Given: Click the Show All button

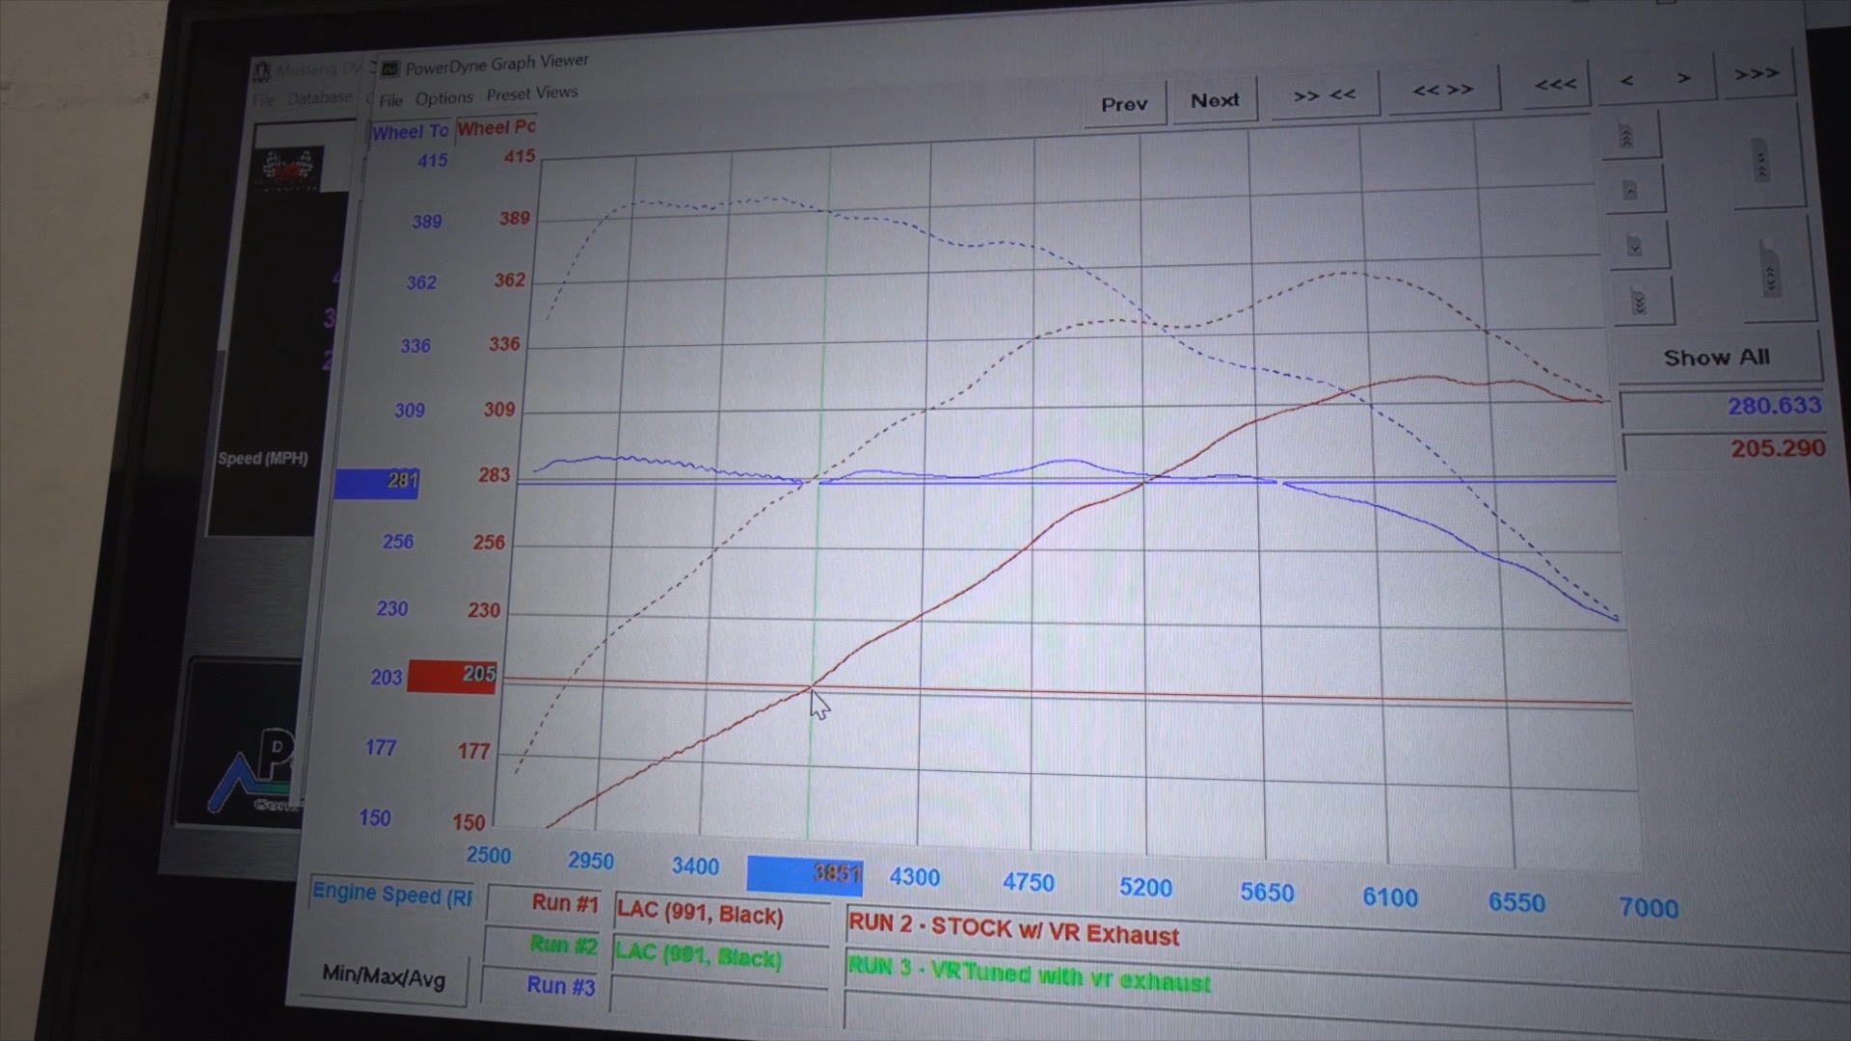Looking at the screenshot, I should [1716, 358].
